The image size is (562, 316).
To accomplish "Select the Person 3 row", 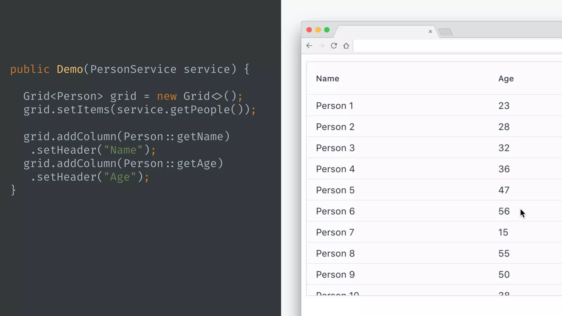I will [x=335, y=148].
